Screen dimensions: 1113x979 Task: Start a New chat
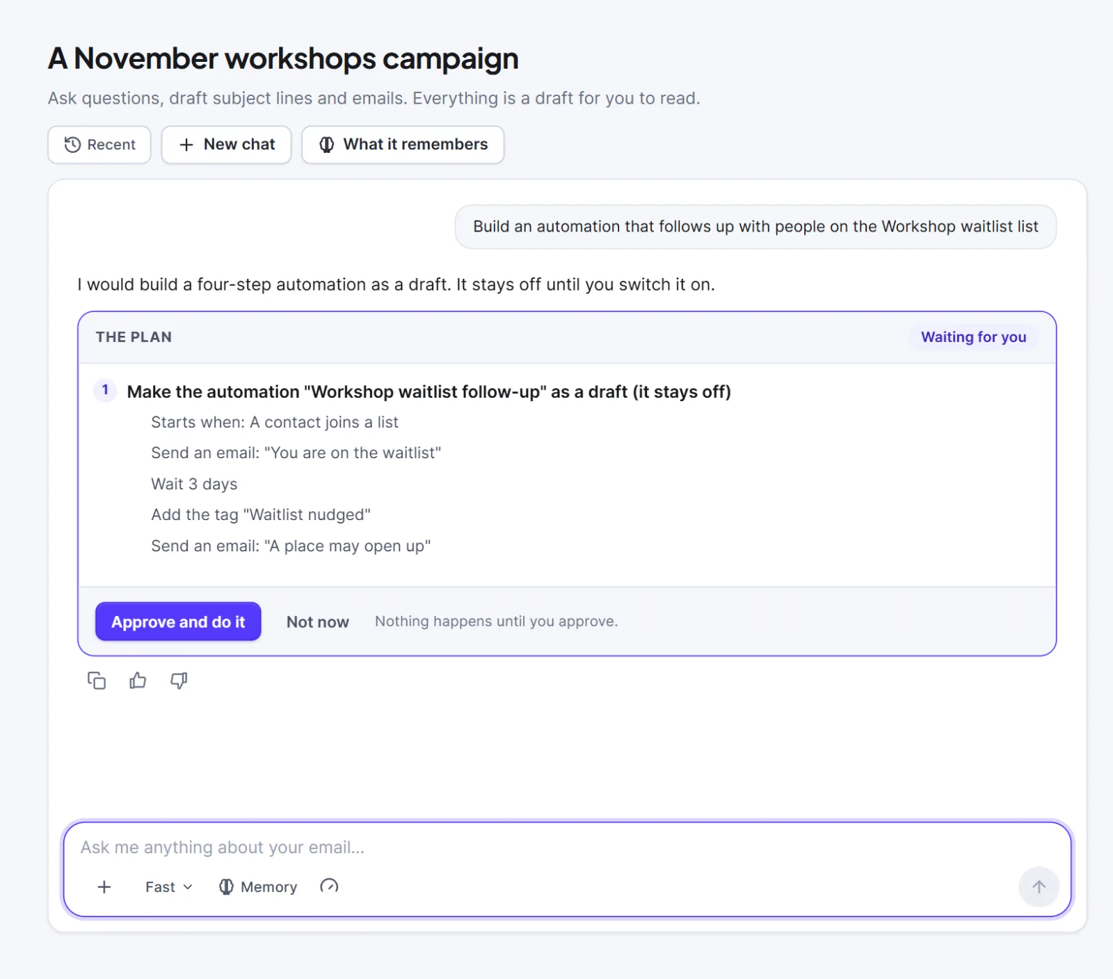click(x=227, y=145)
